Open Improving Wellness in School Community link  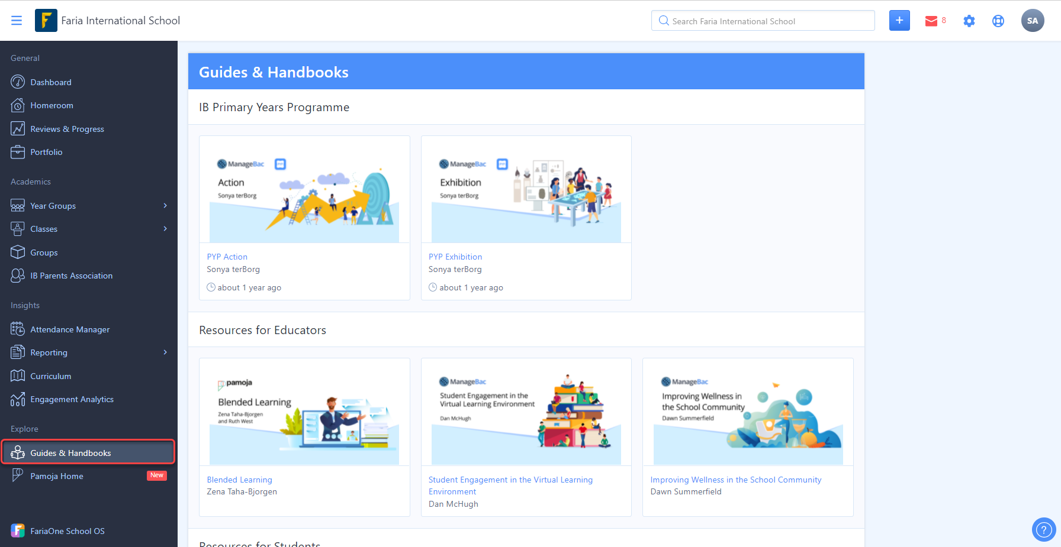pos(736,480)
